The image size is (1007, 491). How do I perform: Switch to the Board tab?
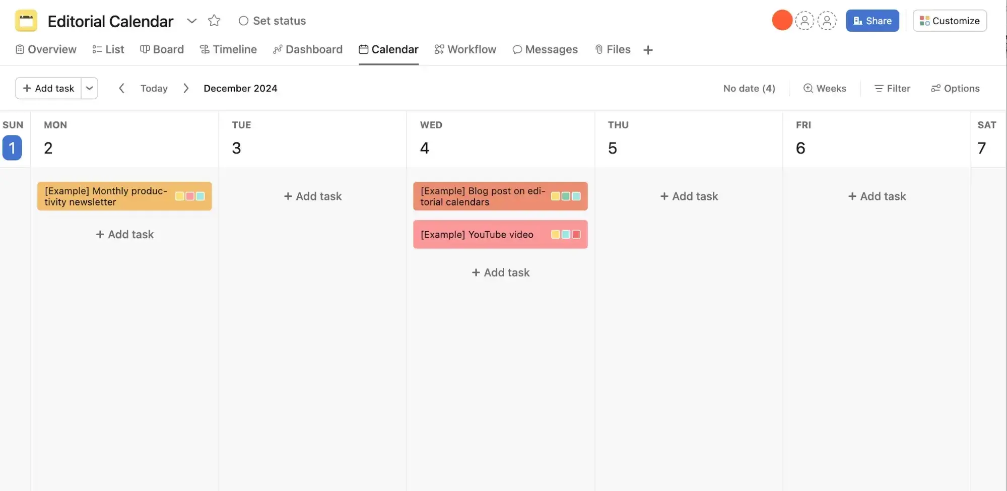coord(162,49)
